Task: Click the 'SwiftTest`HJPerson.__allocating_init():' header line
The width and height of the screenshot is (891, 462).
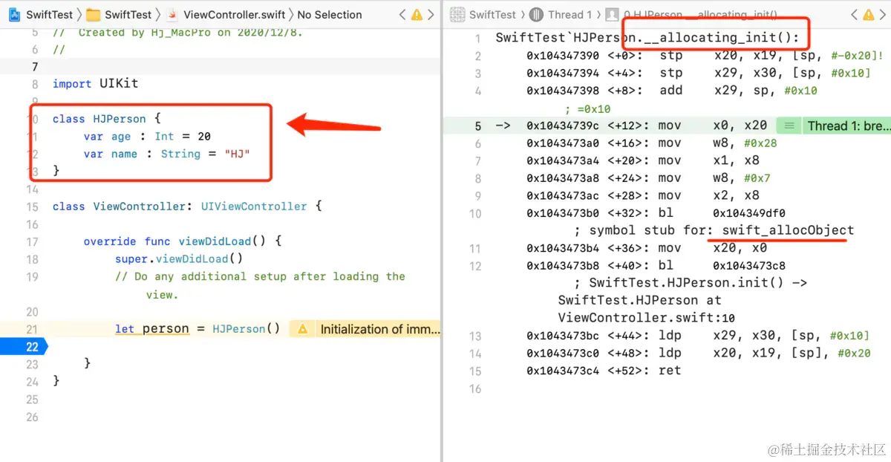Action: click(x=647, y=38)
